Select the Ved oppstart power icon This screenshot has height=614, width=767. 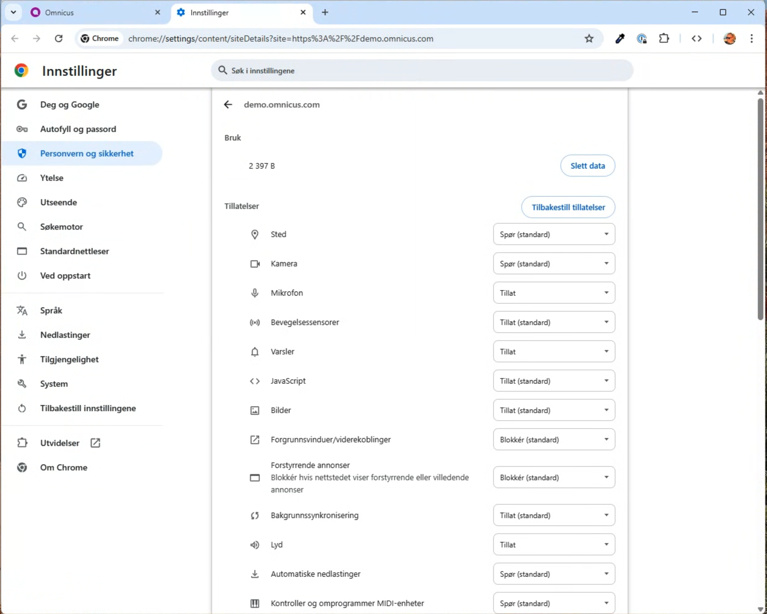(22, 275)
